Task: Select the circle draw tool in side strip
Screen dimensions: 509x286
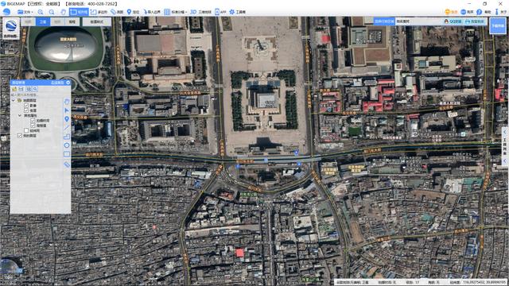Action: point(67,145)
